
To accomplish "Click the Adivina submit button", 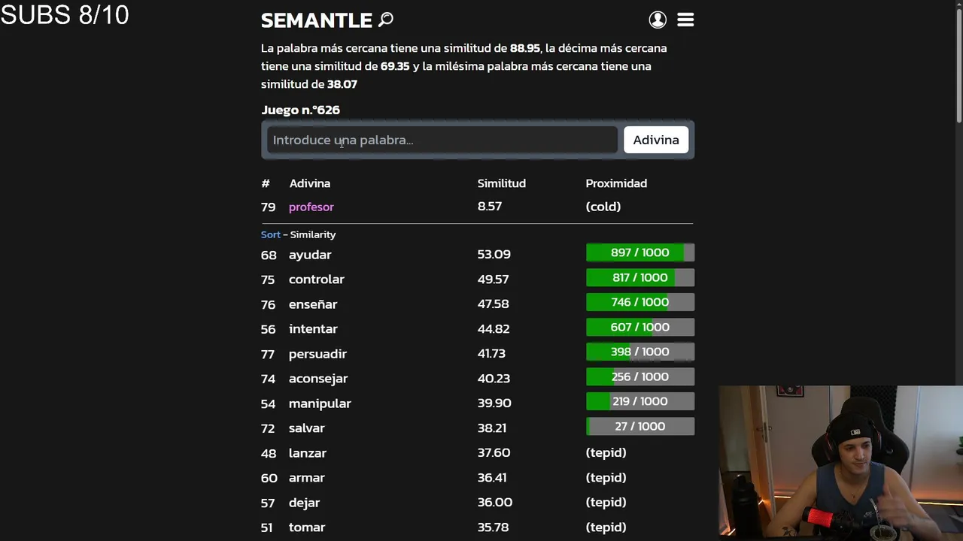I will [655, 140].
